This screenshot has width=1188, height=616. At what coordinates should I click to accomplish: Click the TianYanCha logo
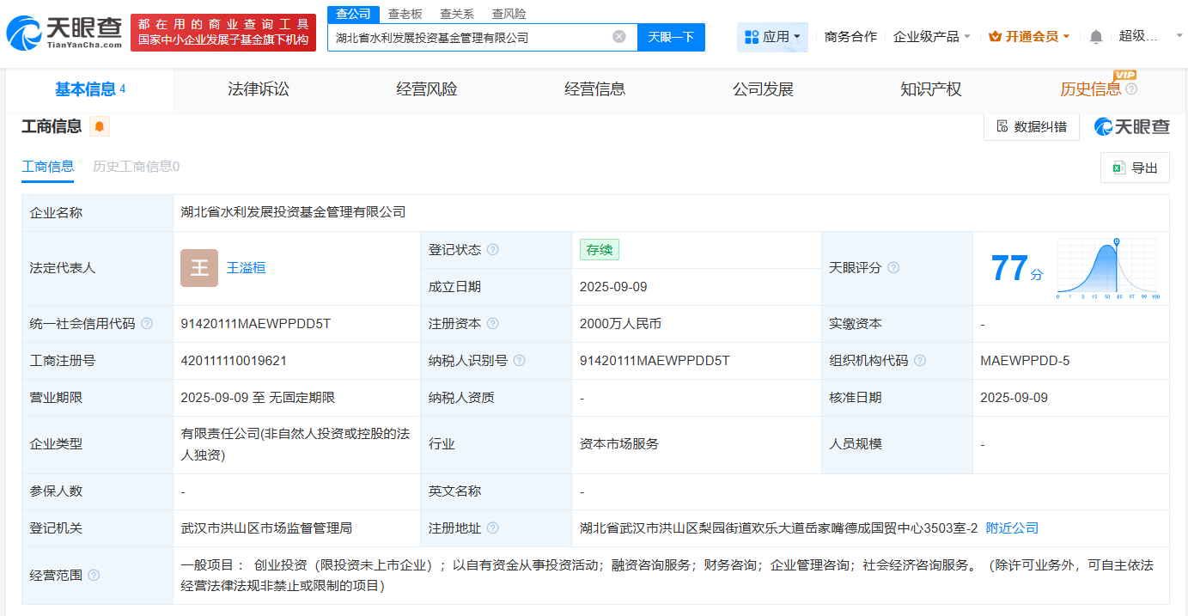[63, 33]
